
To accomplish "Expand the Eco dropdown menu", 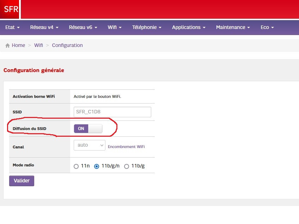I will (267, 27).
